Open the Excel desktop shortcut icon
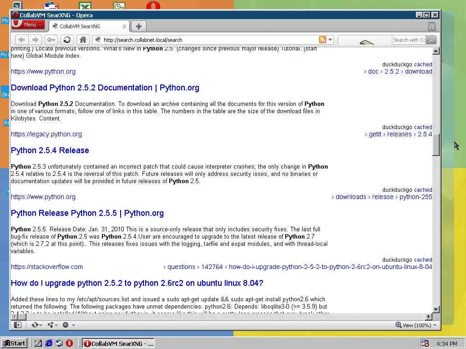Viewport: 466px width, 349px height. coord(85,5)
